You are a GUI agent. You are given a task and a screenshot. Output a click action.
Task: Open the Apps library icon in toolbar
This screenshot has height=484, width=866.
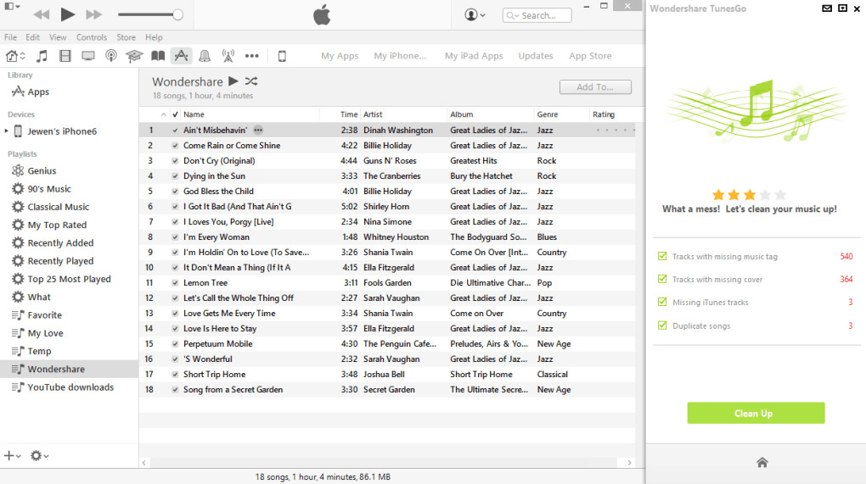point(181,56)
